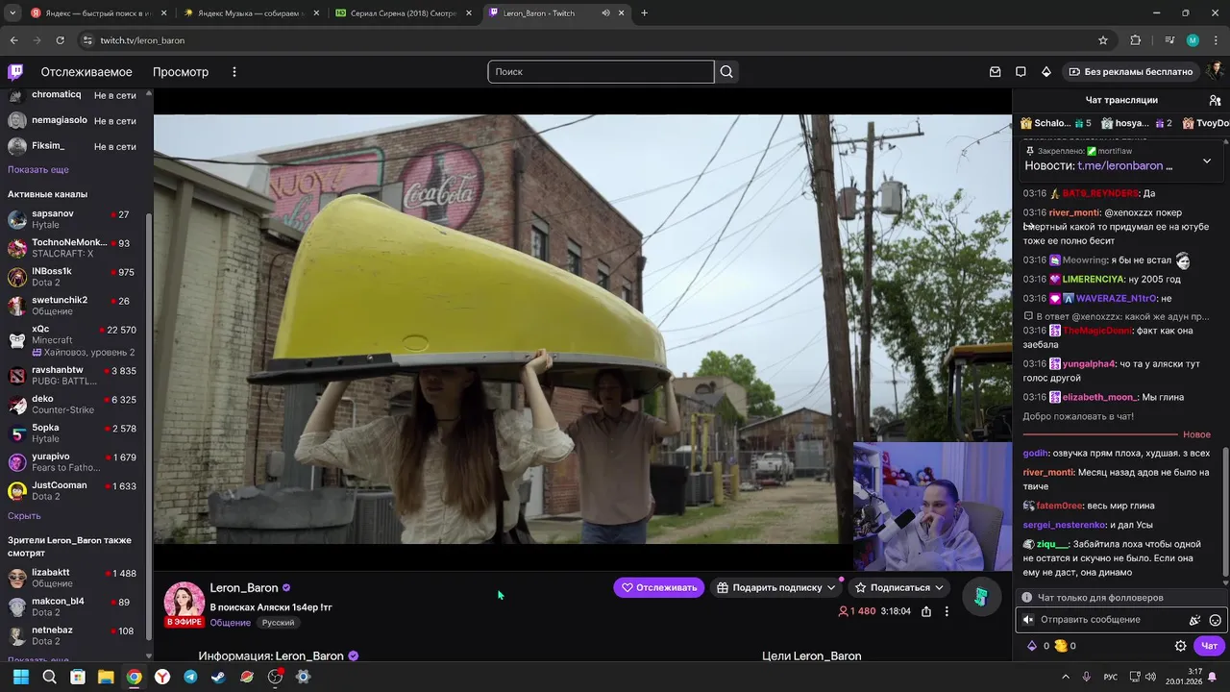Open the deko channel in sidebar

tap(75, 405)
